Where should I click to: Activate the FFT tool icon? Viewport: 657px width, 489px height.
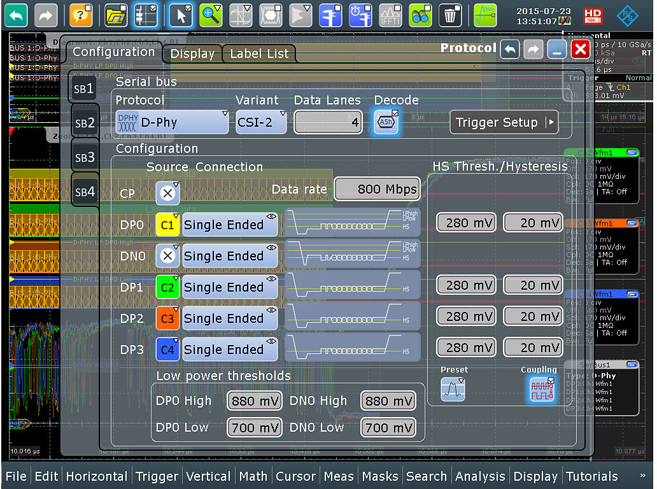click(390, 15)
